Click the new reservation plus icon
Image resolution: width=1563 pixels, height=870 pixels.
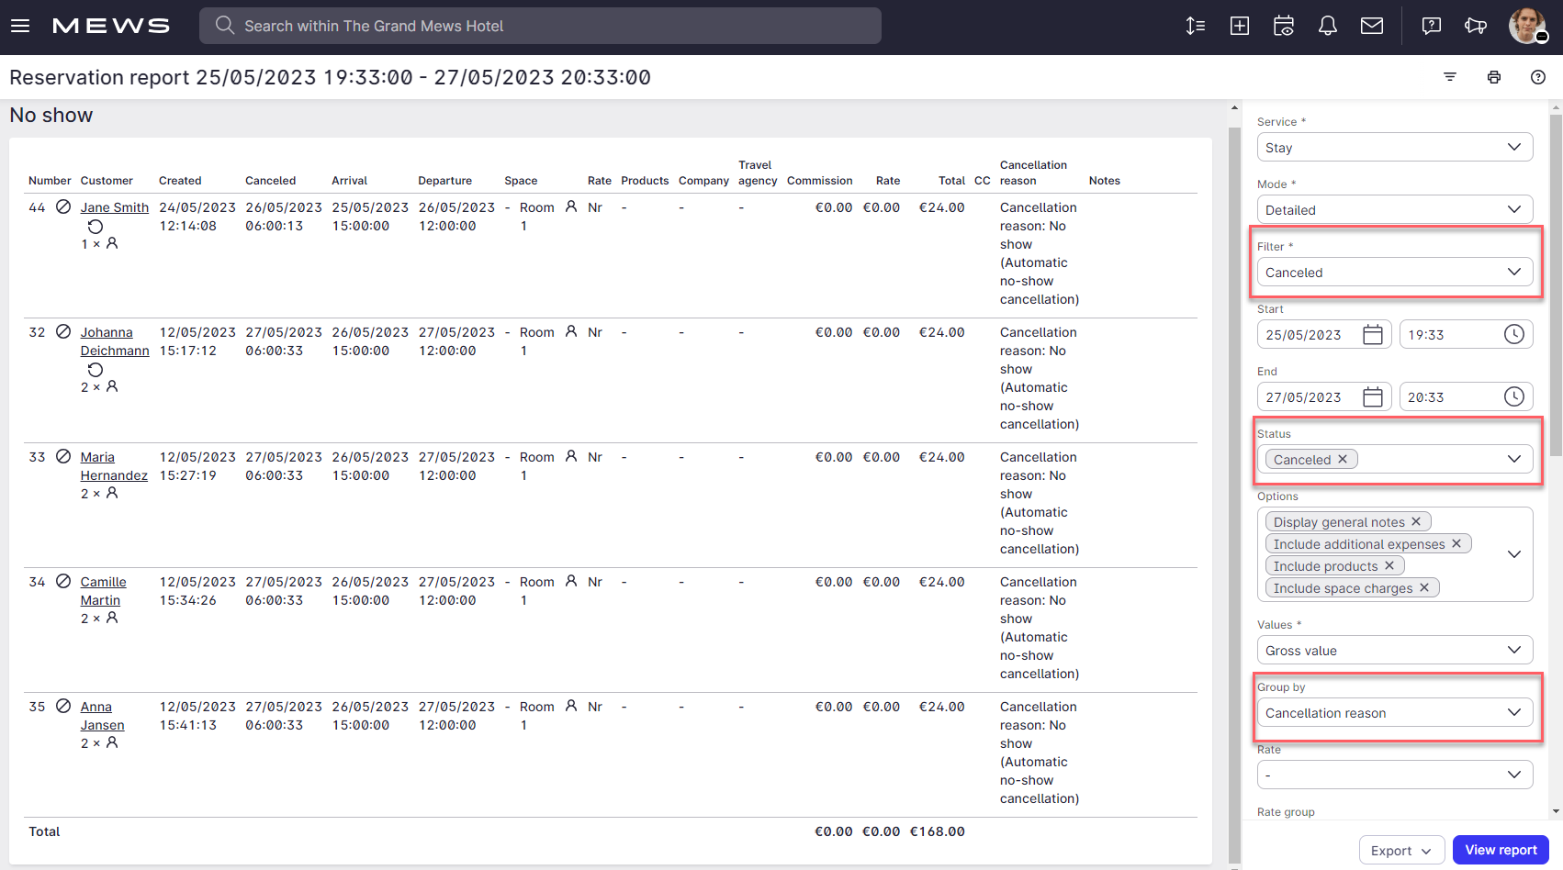(1240, 26)
